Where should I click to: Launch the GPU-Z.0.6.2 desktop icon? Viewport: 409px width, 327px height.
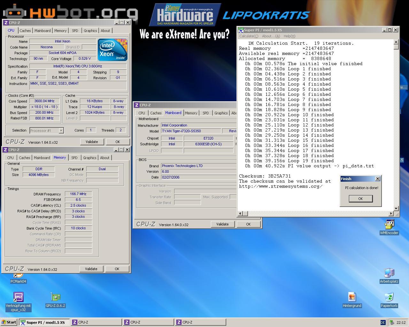pos(55,300)
